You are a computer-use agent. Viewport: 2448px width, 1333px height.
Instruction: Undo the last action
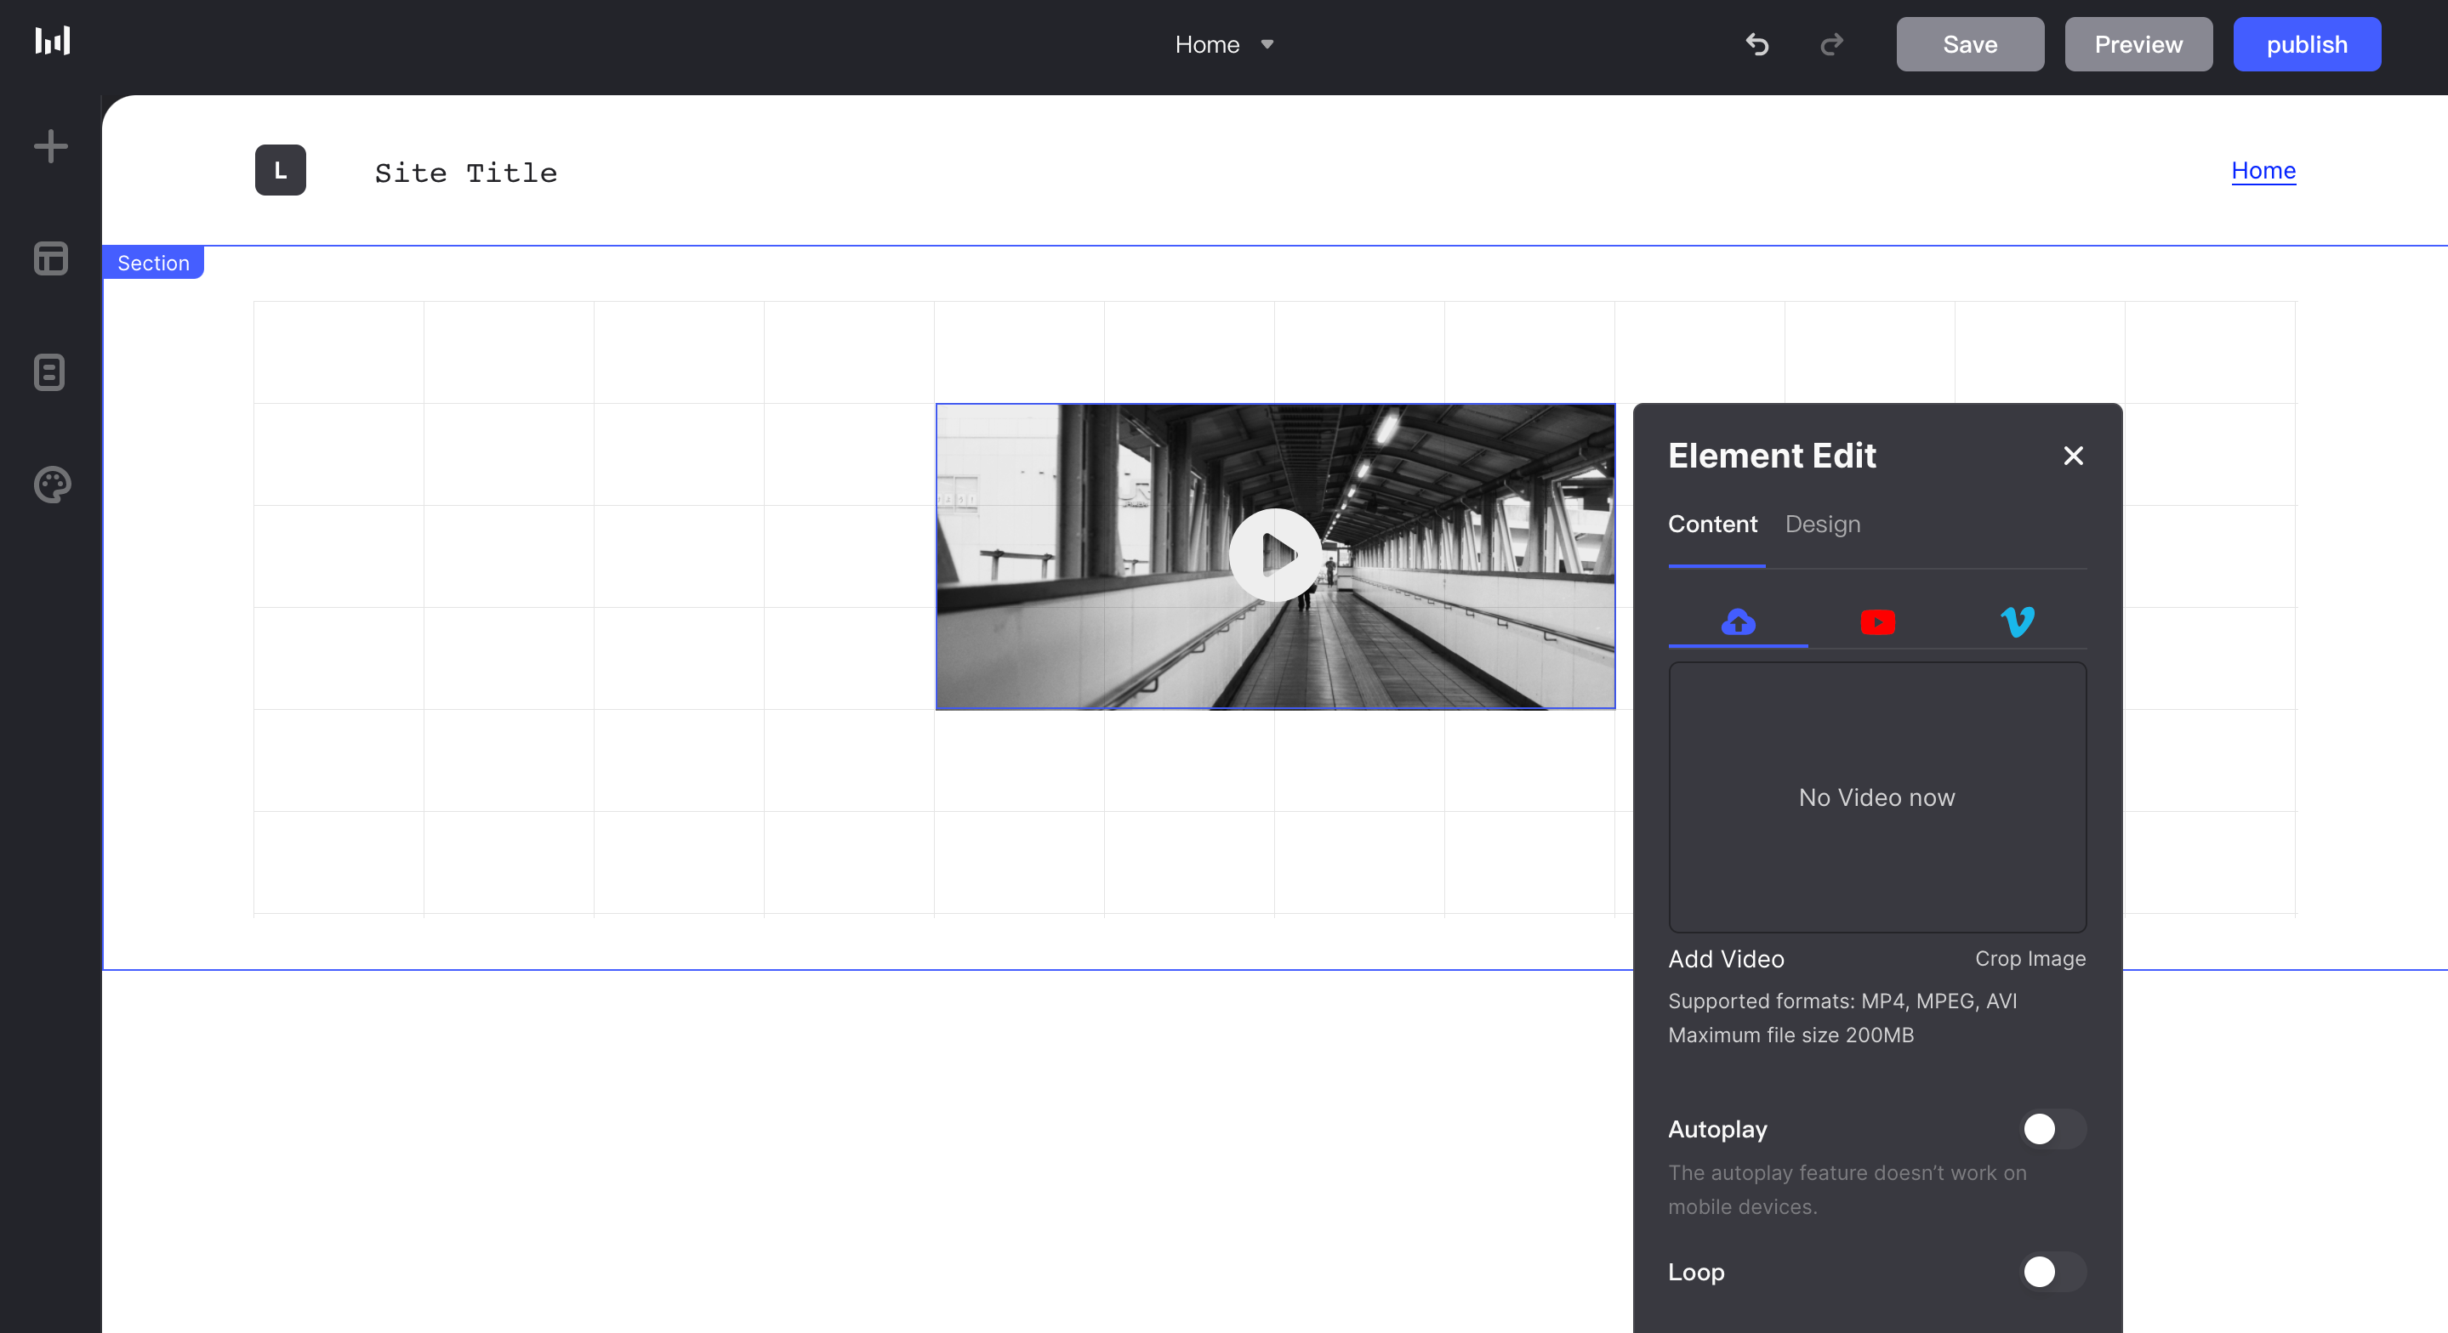(x=1757, y=45)
